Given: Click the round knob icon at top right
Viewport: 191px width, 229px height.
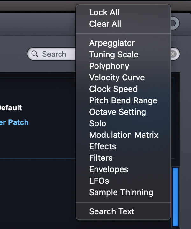Looking at the screenshot, I should pyautogui.click(x=174, y=23).
